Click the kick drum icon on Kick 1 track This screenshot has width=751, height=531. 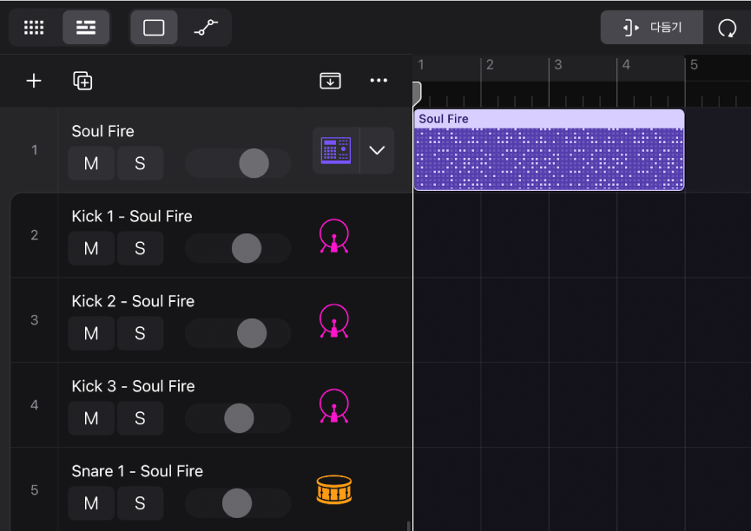(x=333, y=235)
